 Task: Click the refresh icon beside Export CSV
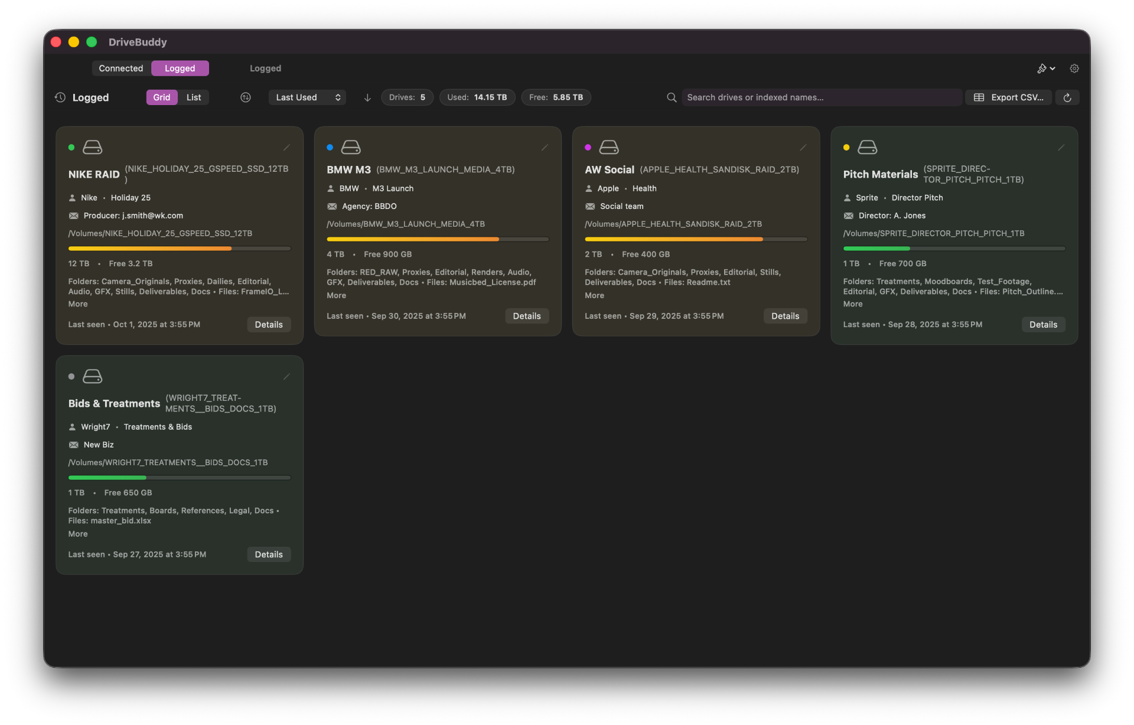[x=1067, y=97]
